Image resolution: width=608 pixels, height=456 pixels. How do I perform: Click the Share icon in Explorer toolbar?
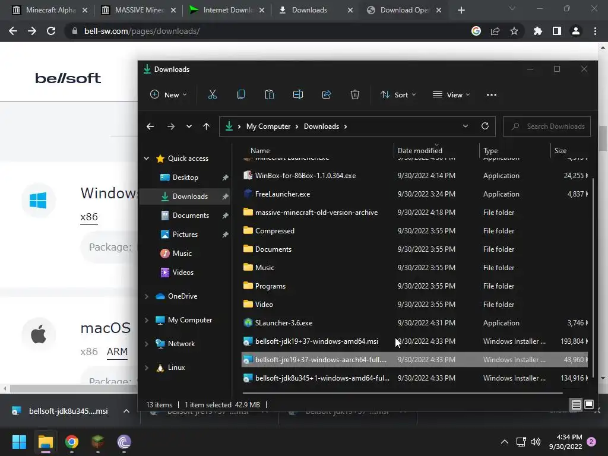point(327,94)
